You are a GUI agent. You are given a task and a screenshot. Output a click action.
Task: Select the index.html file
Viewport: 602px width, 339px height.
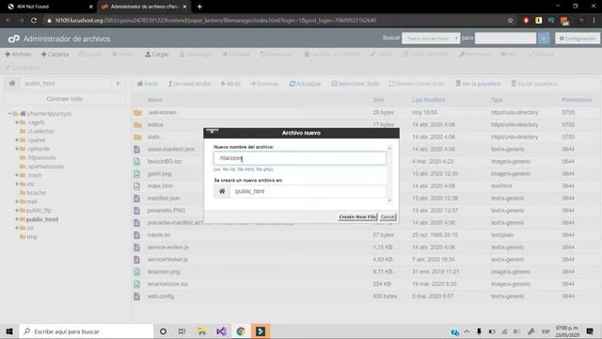coord(160,186)
